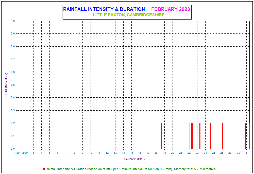Click the y-axis value 1.0
254x174 pixels.
tap(13, 21)
